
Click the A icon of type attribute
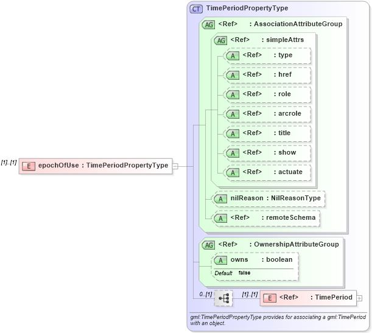[x=233, y=56]
